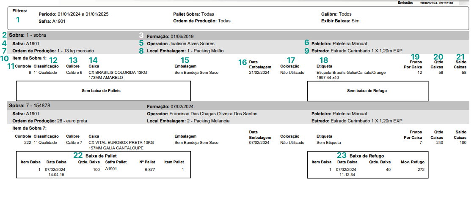Click Calibre 6 cell

click(x=74, y=73)
